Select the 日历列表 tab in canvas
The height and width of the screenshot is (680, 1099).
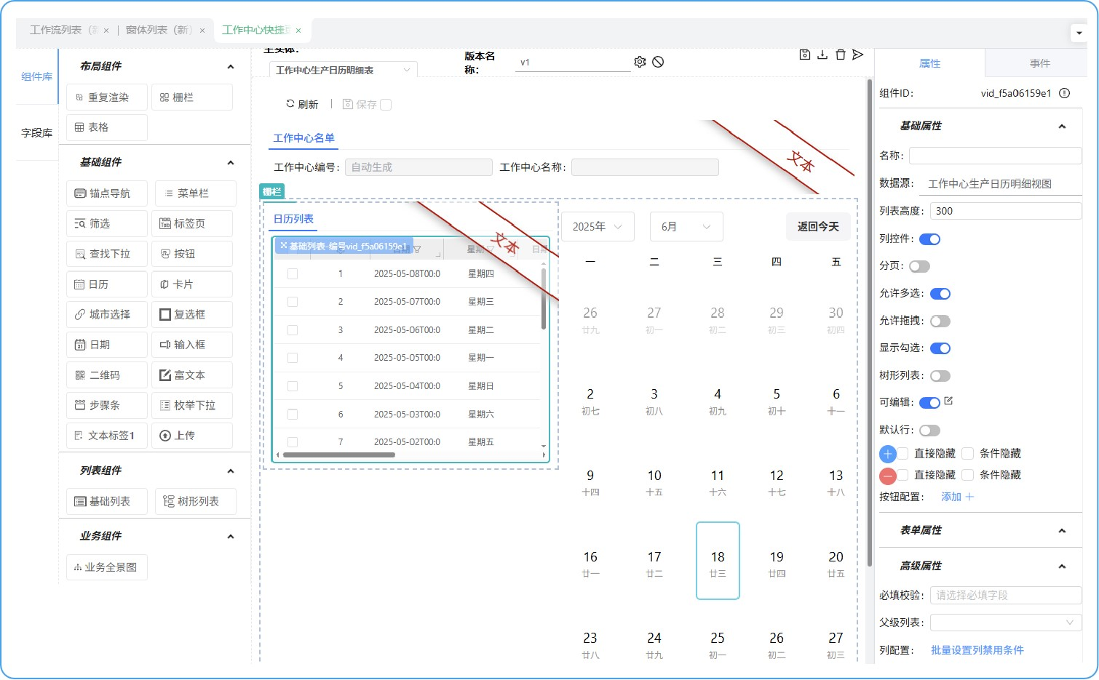pyautogui.click(x=293, y=219)
